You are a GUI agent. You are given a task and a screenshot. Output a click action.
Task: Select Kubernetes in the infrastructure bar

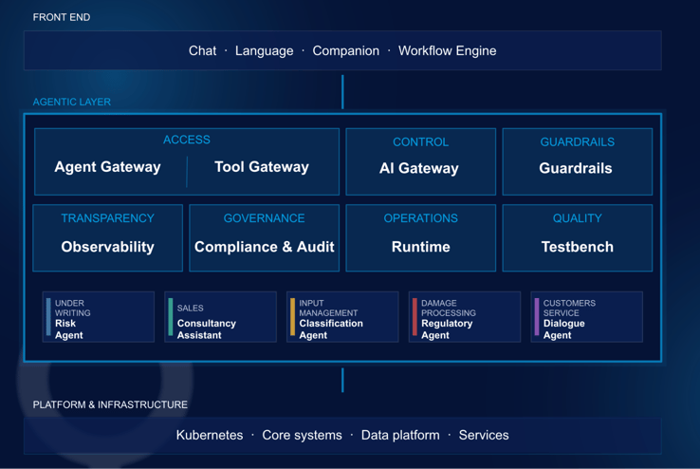pyautogui.click(x=210, y=435)
